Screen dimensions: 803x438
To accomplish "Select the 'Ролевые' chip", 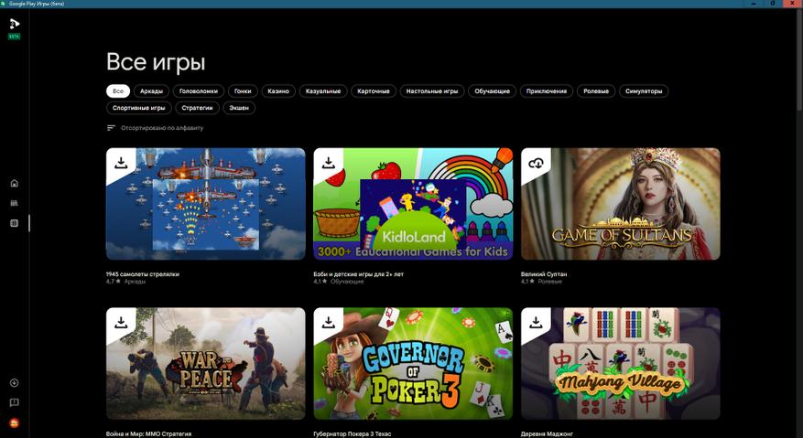I will [596, 91].
